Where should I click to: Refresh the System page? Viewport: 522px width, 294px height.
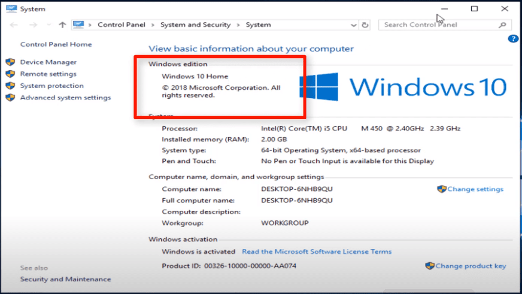[365, 25]
